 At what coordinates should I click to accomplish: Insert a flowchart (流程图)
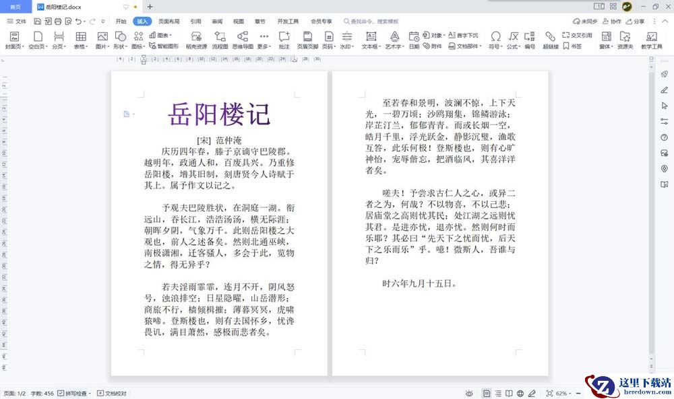(220, 40)
